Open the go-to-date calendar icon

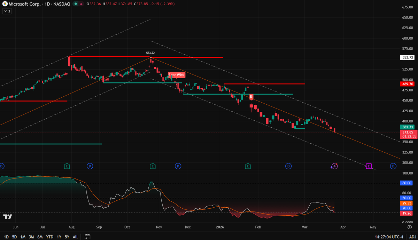pos(87,237)
